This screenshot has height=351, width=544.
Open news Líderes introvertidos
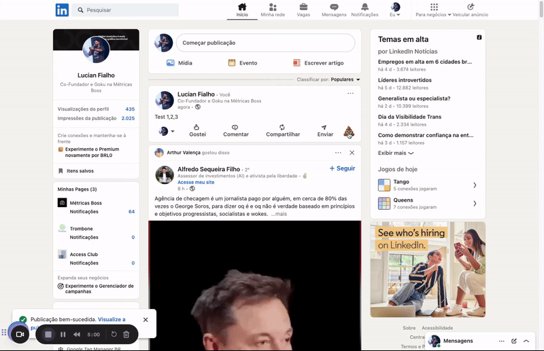coord(405,80)
